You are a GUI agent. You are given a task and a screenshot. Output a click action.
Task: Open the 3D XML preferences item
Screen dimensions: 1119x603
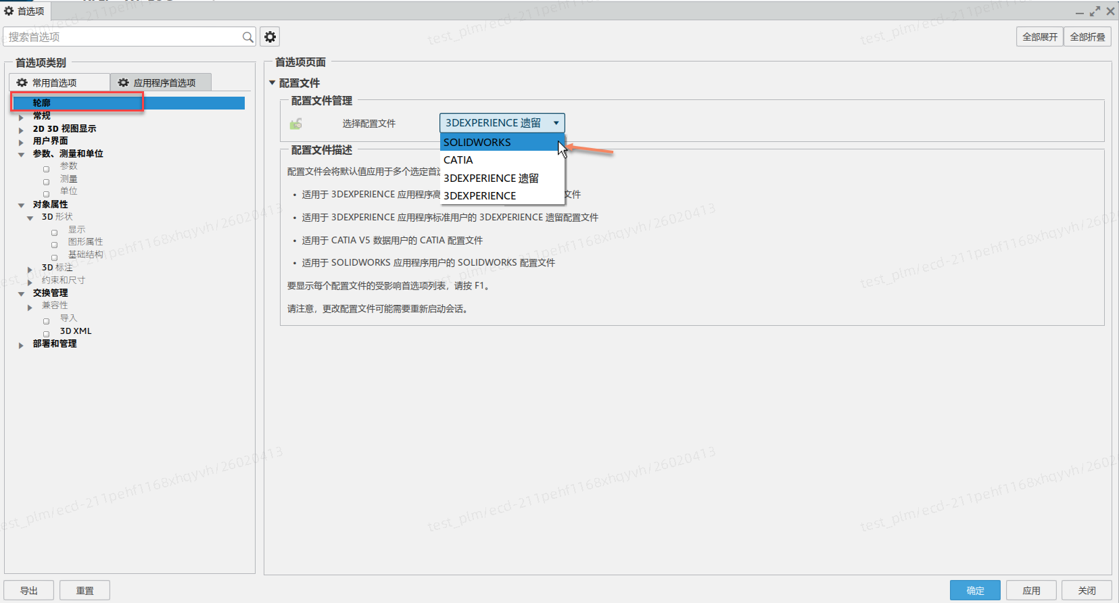(76, 331)
